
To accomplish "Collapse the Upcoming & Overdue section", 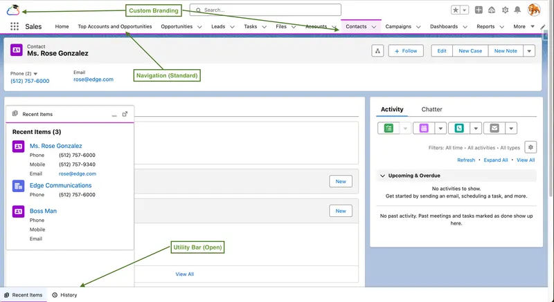I will click(383, 176).
